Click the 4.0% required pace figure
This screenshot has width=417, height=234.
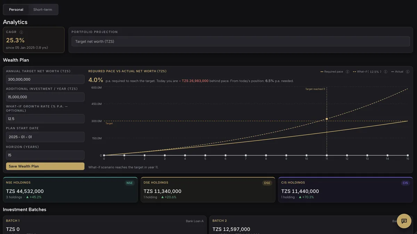click(96, 80)
